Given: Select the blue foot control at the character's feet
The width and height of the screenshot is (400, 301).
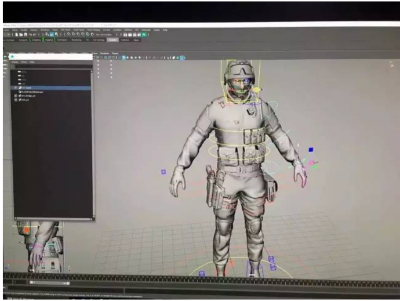Looking at the screenshot, I should pyautogui.click(x=254, y=268).
